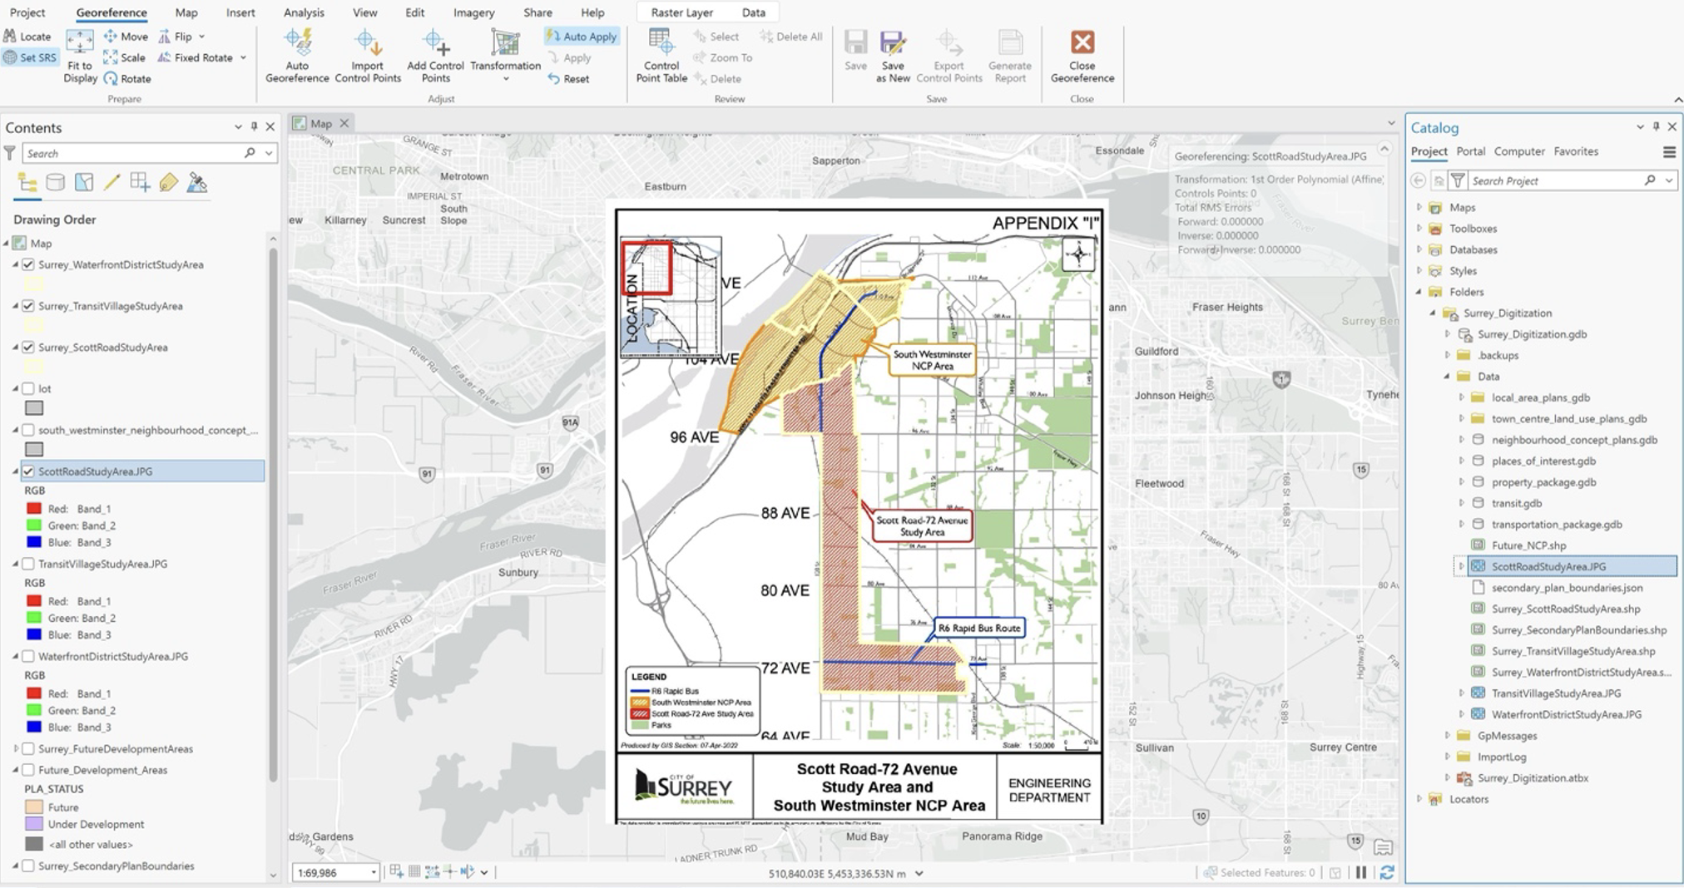Screen dimensions: 1684x888
Task: Reset the georeferencing adjustments
Action: (x=568, y=79)
